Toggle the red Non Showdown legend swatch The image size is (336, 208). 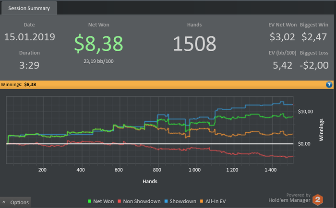pyautogui.click(x=120, y=201)
